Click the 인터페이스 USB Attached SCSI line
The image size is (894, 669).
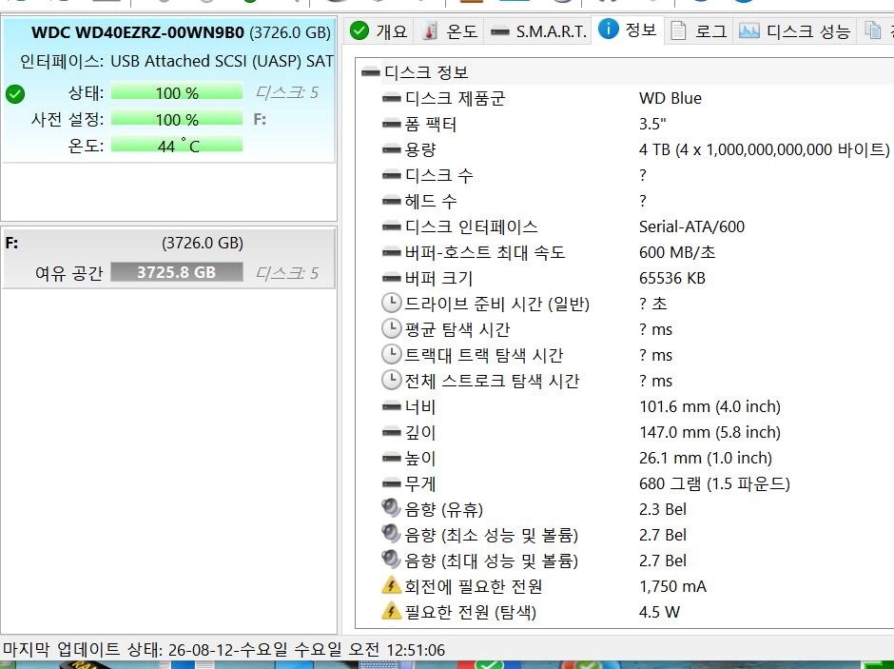coord(176,61)
